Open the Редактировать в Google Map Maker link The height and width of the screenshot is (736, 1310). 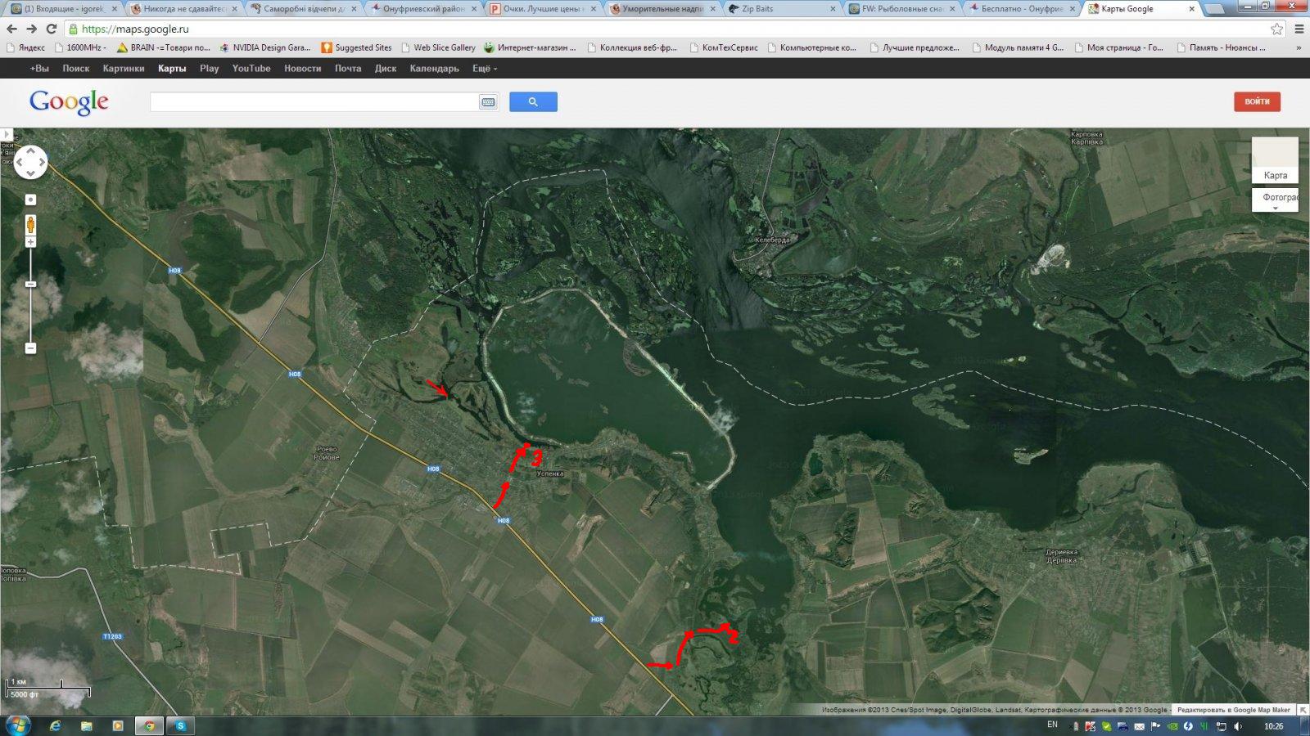(x=1233, y=710)
